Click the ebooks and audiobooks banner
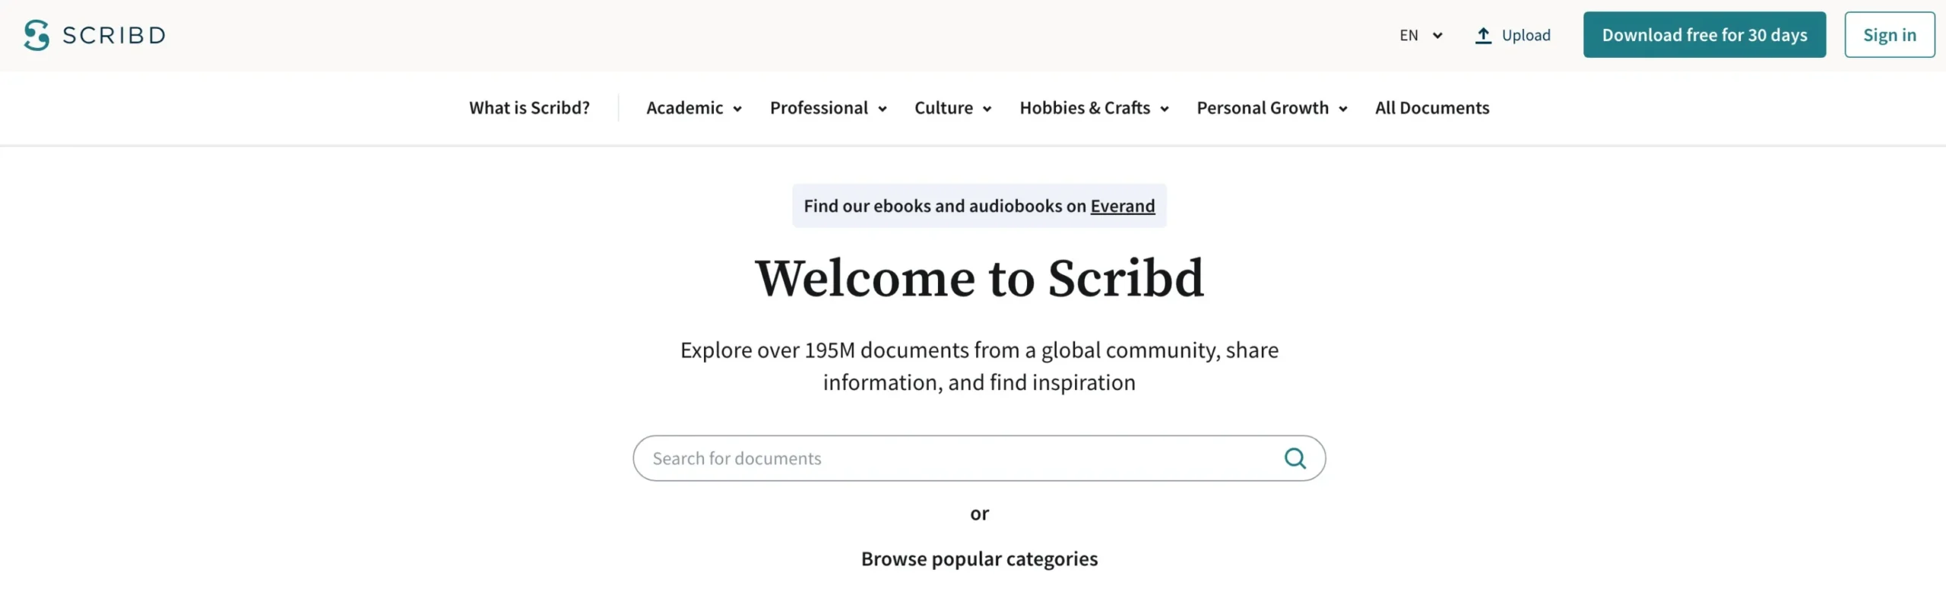The image size is (1946, 595). (978, 205)
